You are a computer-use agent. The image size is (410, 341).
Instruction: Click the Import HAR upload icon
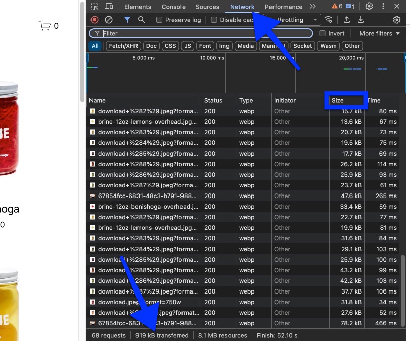[347, 20]
